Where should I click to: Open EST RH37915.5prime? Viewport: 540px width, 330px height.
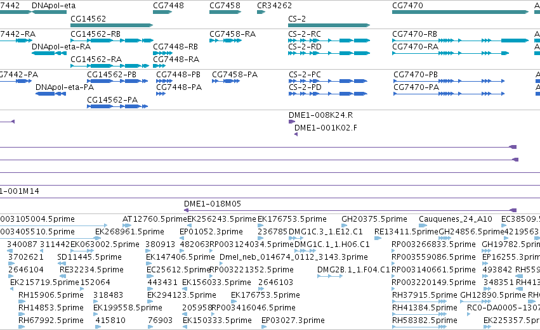point(425,295)
